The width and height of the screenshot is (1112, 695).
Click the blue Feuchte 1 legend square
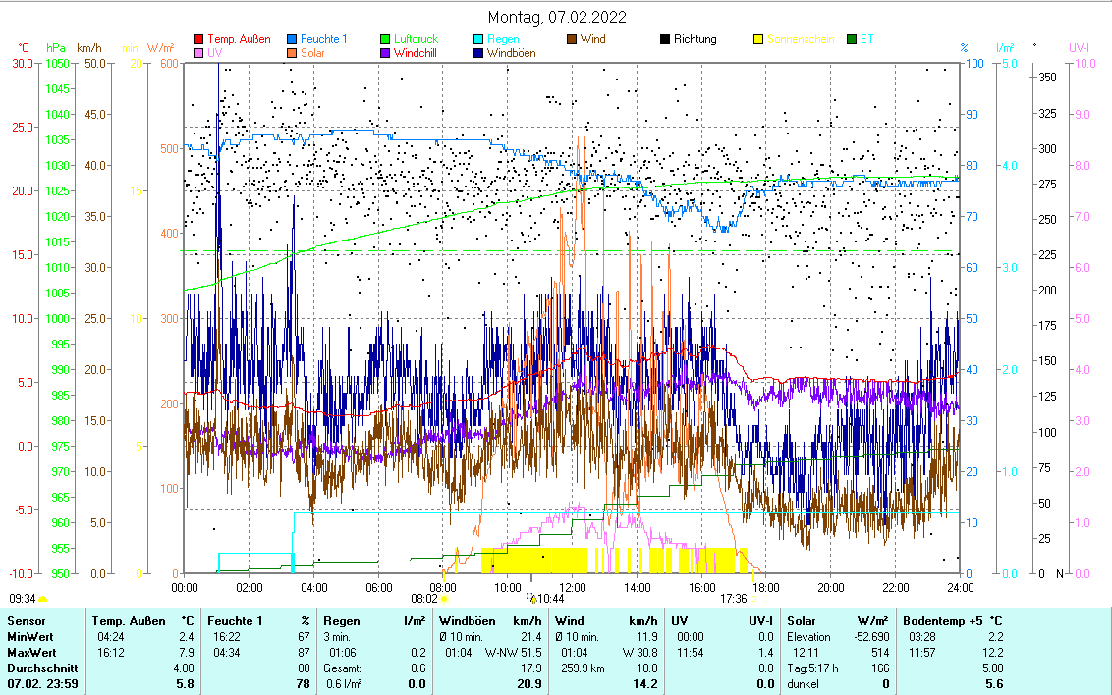point(292,40)
